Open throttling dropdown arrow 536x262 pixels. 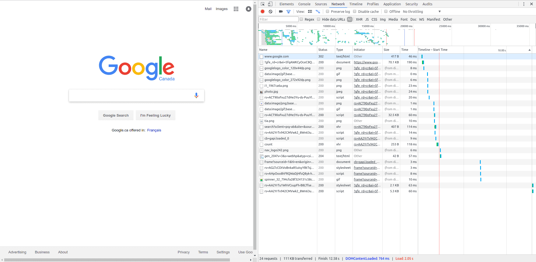[x=440, y=11]
